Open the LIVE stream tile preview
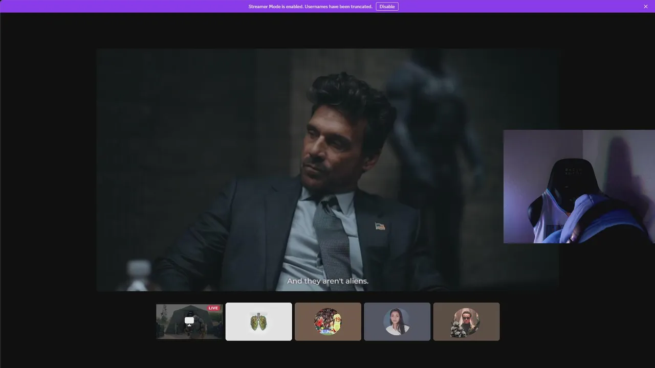655x368 pixels. point(189,321)
